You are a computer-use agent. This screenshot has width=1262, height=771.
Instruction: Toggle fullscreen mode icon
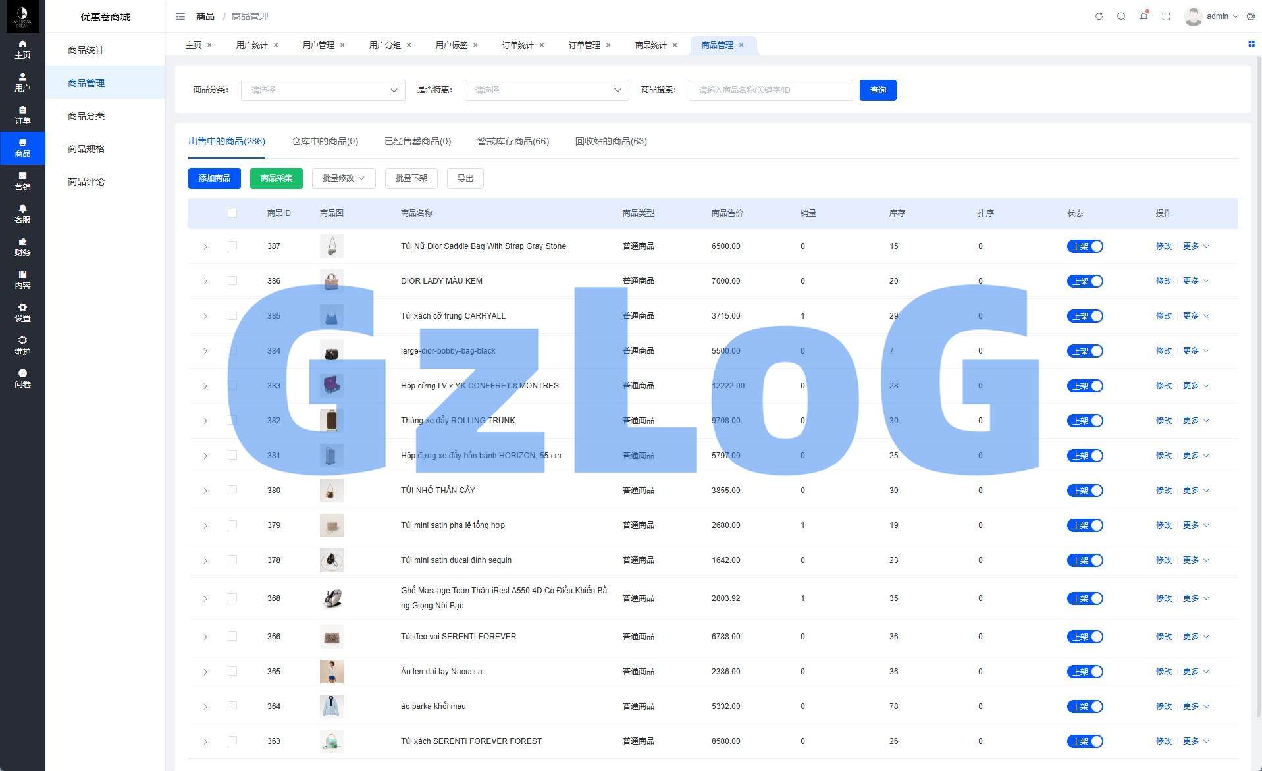point(1166,16)
